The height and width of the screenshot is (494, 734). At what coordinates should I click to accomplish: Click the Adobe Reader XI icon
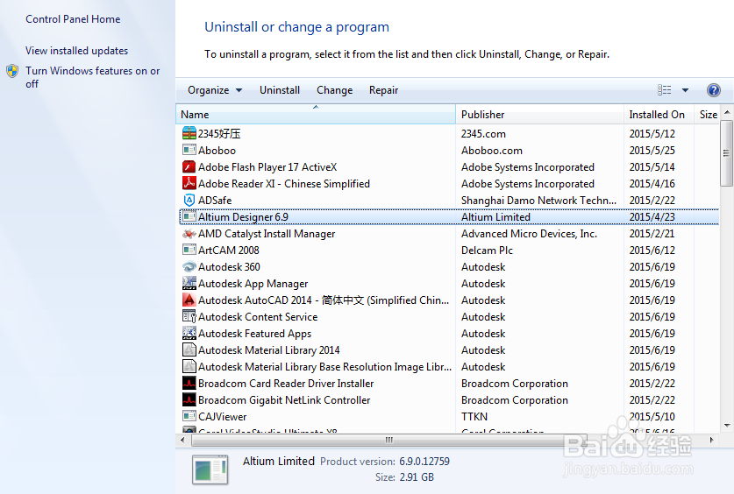(x=189, y=184)
